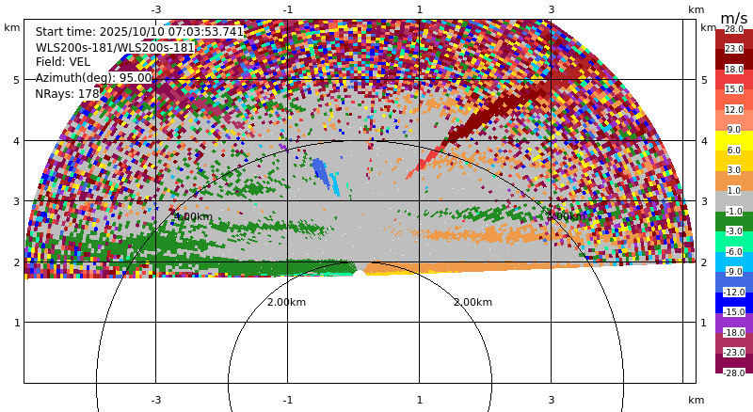Click the Start time 2025/10/10 07:03:53.741 text
Viewport: 753px width, 412px height.
click(139, 32)
